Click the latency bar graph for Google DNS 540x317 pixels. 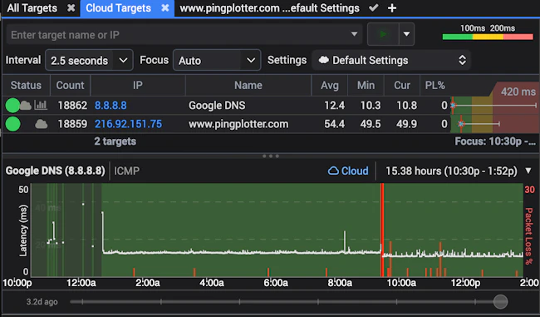[x=495, y=105]
